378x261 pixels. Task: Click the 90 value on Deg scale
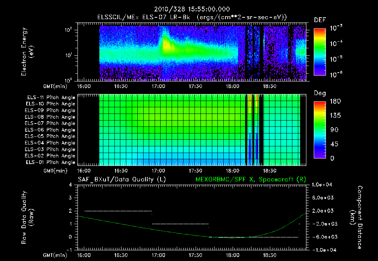[x=334, y=130]
